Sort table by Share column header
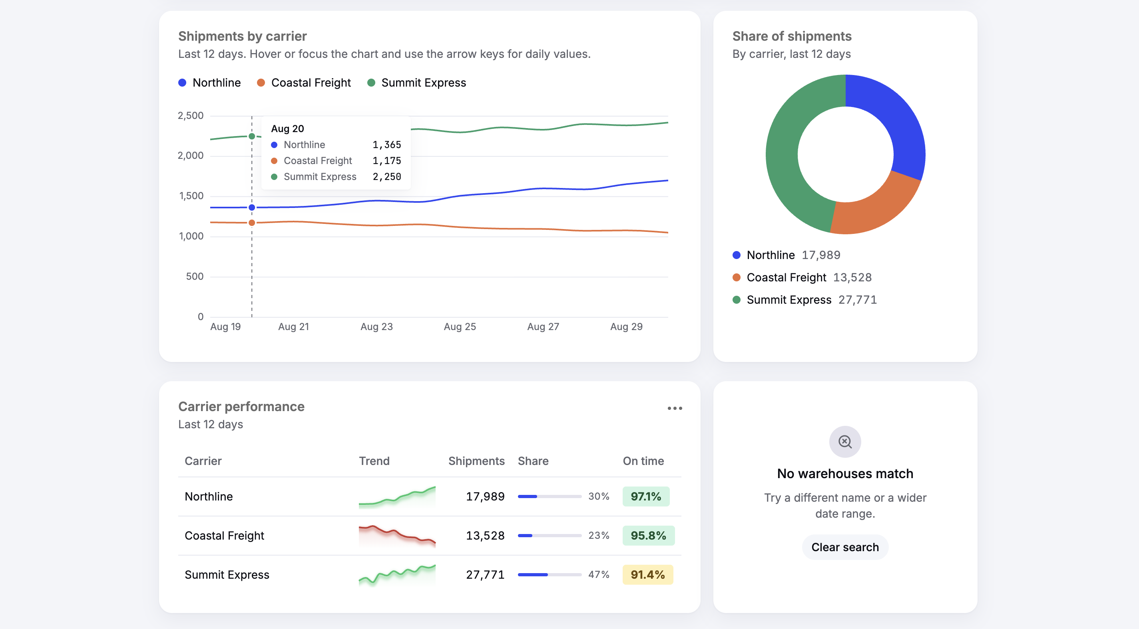This screenshot has height=629, width=1139. click(533, 461)
